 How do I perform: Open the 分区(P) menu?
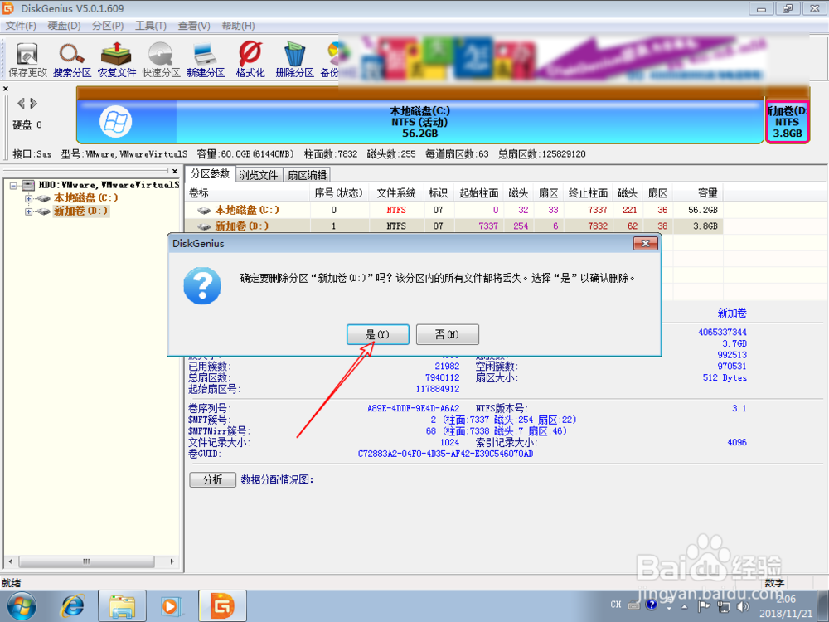[107, 26]
